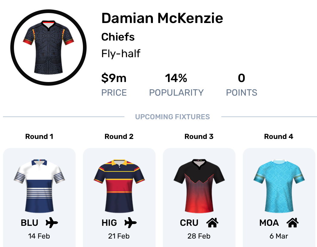Click the Chiefs team name

(118, 37)
